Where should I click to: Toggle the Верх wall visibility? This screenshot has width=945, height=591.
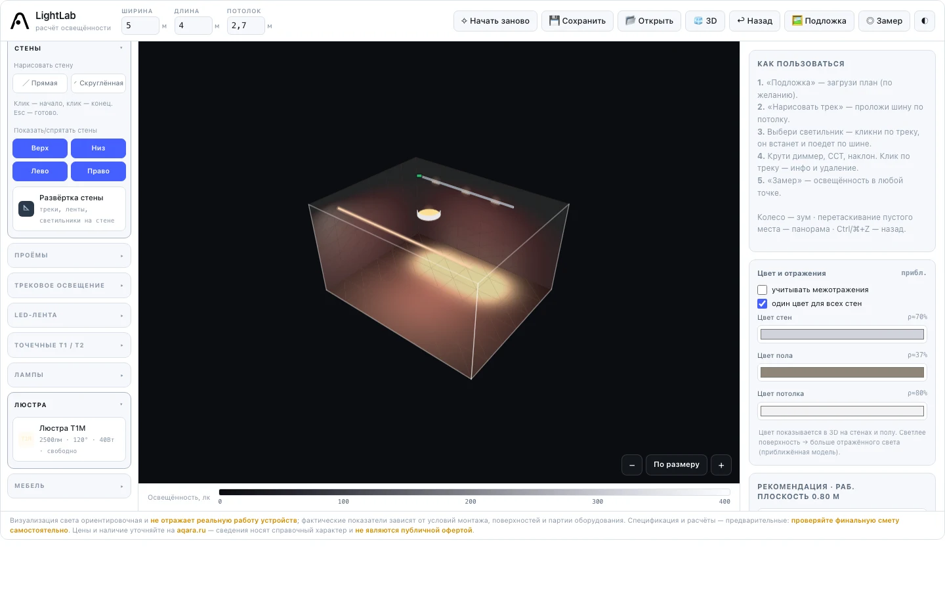tap(40, 148)
